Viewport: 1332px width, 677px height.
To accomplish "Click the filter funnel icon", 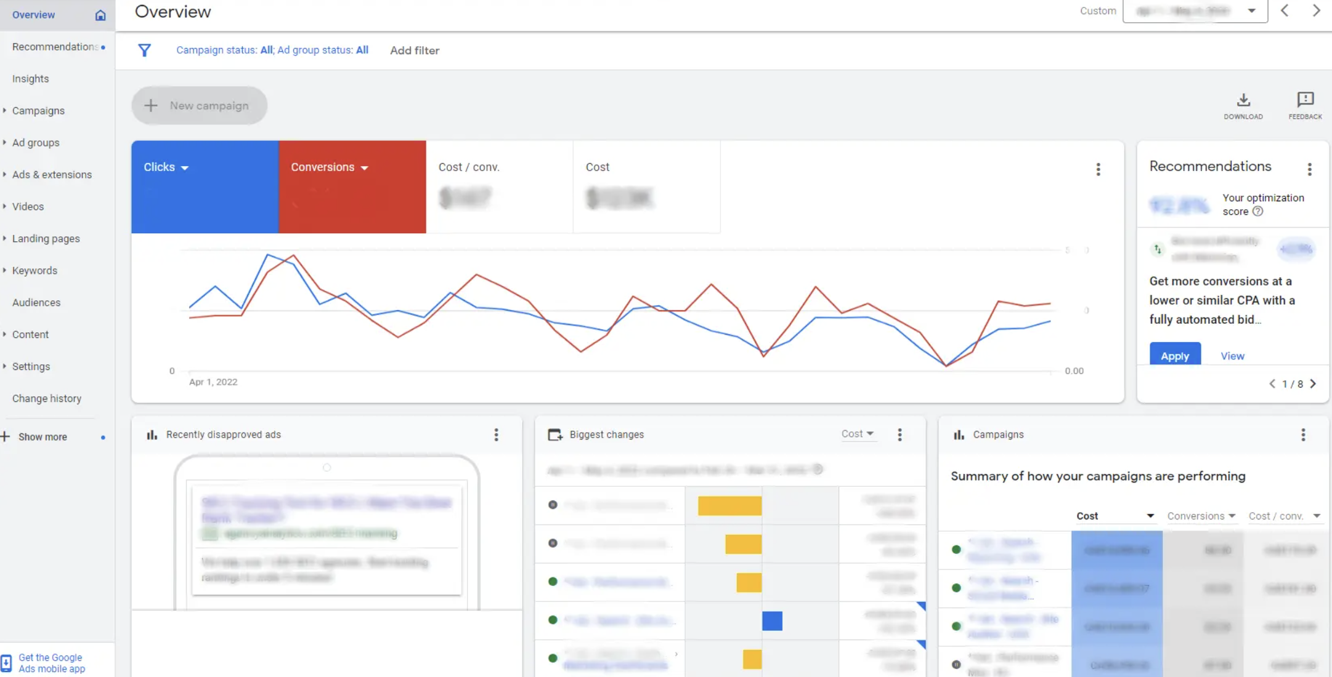I will coord(144,50).
